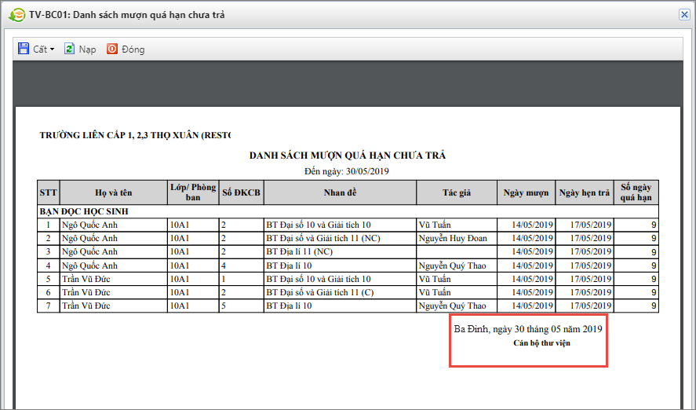Click the Ngày hẹn trả column header
This screenshot has width=696, height=410.
[x=585, y=192]
